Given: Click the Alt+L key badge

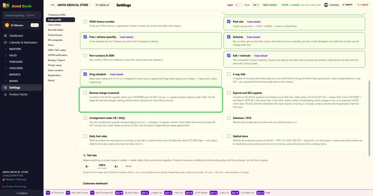Looking at the screenshot, I should [x=145, y=192].
